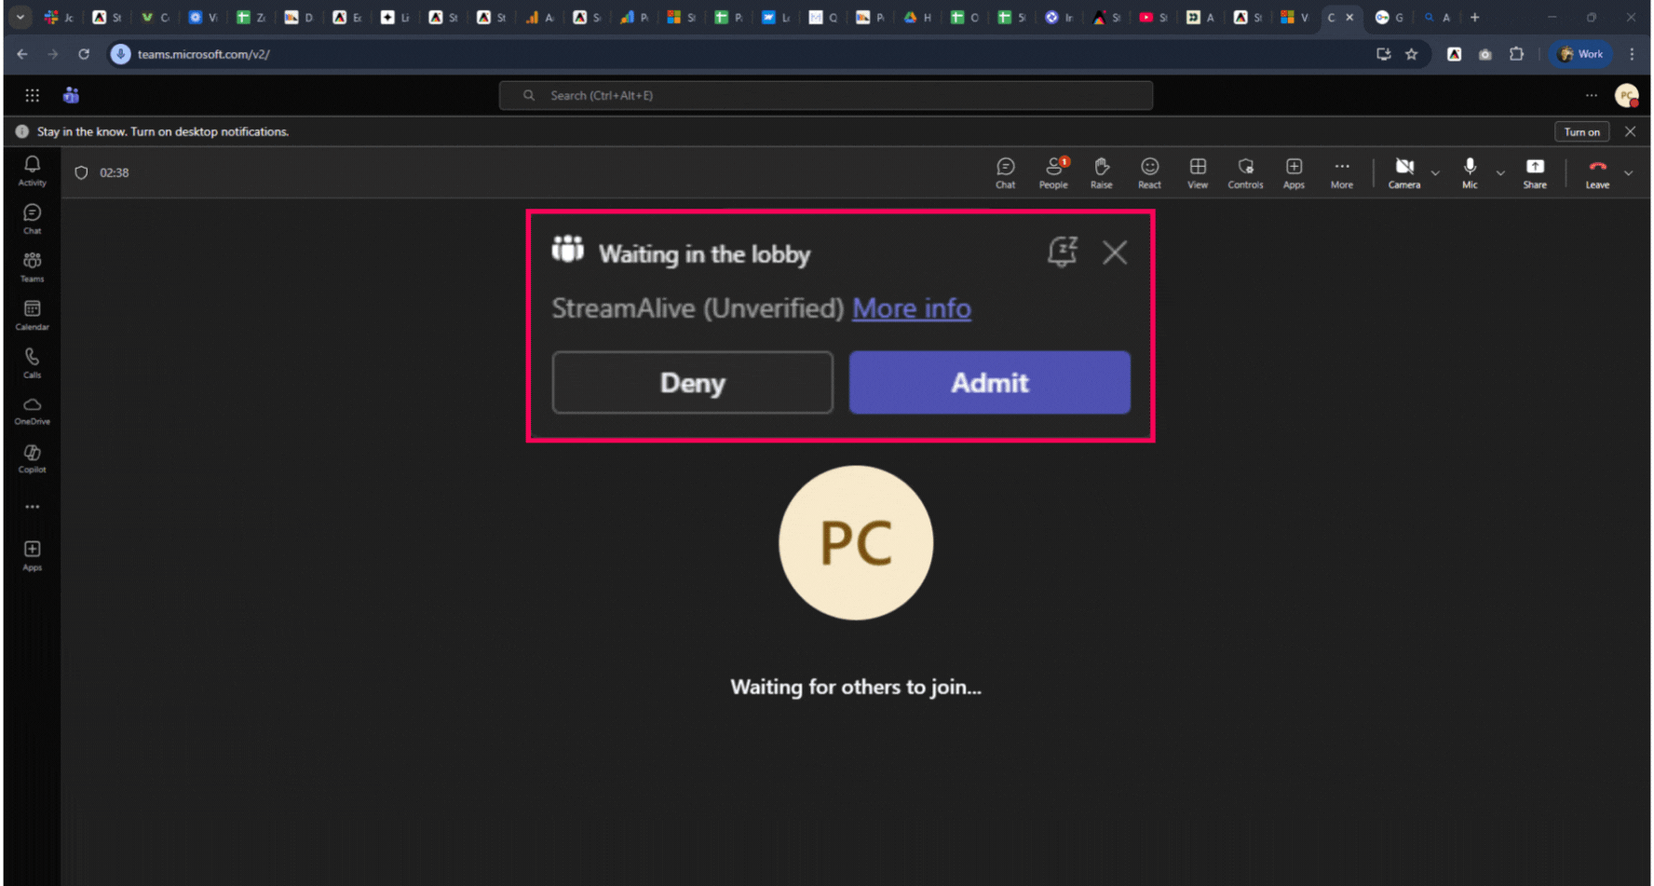
Task: Deny StreamAlive's lobby request
Action: (692, 382)
